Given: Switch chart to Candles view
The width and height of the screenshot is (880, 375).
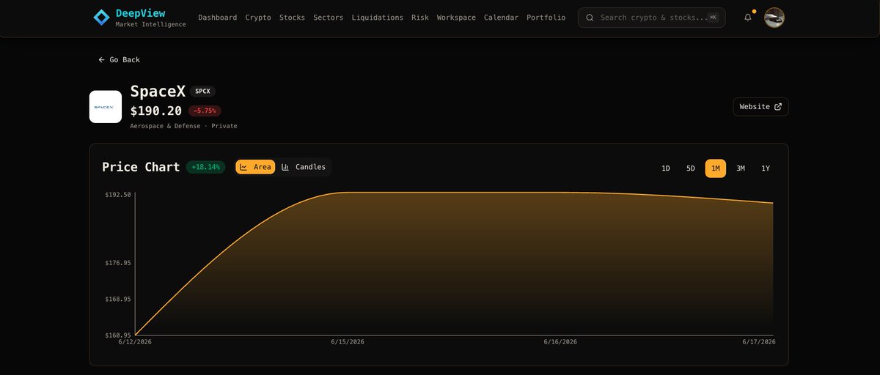Looking at the screenshot, I should tap(304, 167).
